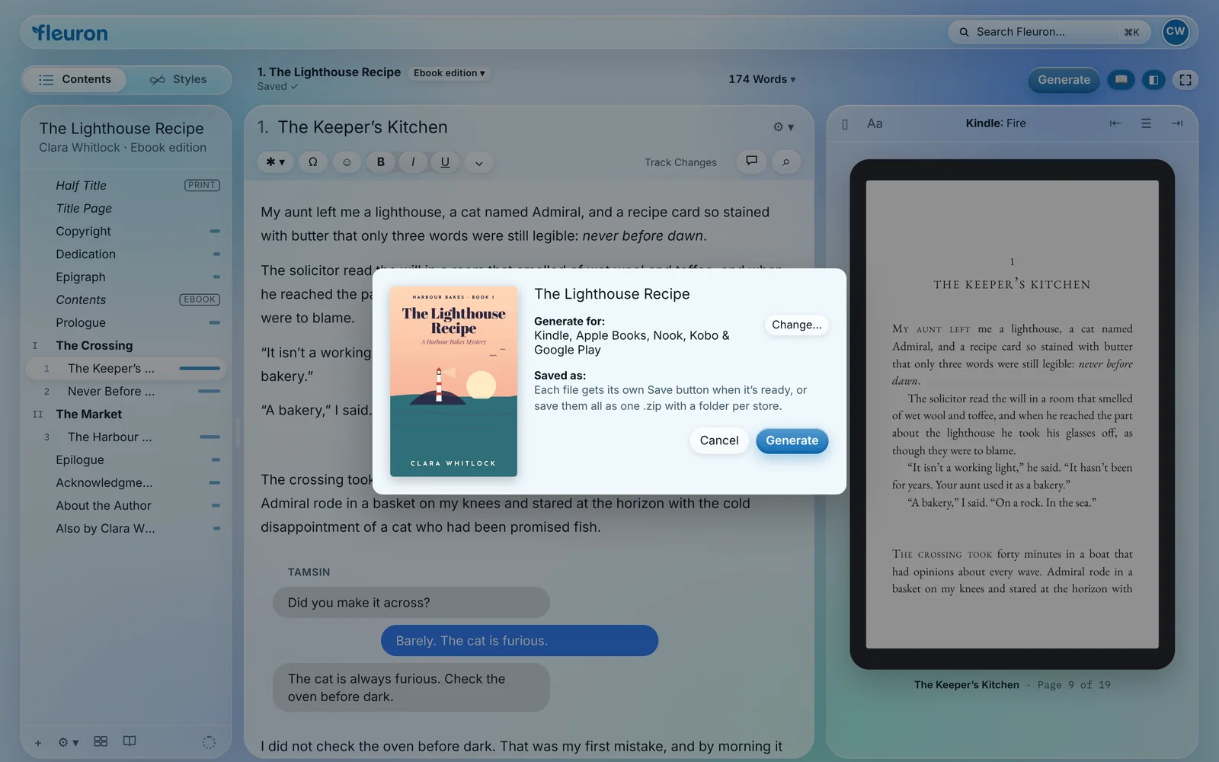Go to previous chapter in preview
This screenshot has width=1219, height=762.
pos(1115,123)
